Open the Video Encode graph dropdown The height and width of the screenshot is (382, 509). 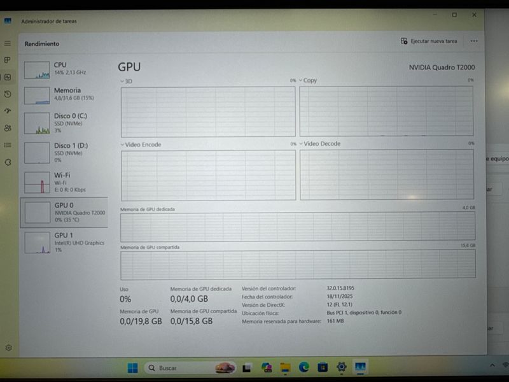point(141,145)
